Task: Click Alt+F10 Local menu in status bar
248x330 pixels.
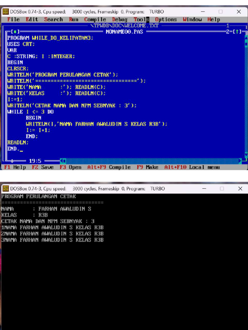Action: point(192,167)
